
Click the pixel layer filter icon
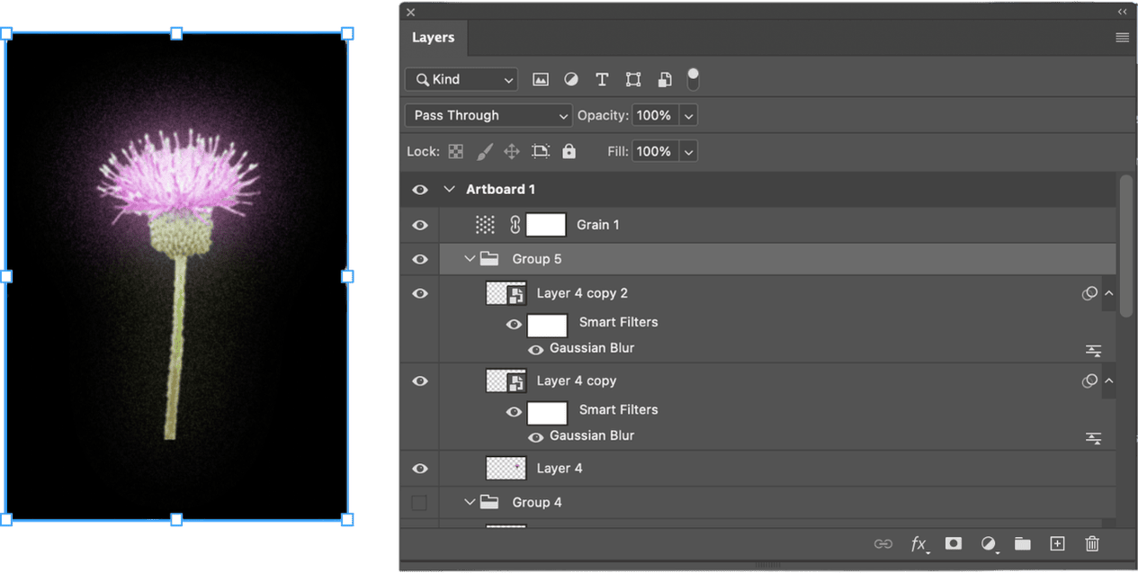[541, 79]
